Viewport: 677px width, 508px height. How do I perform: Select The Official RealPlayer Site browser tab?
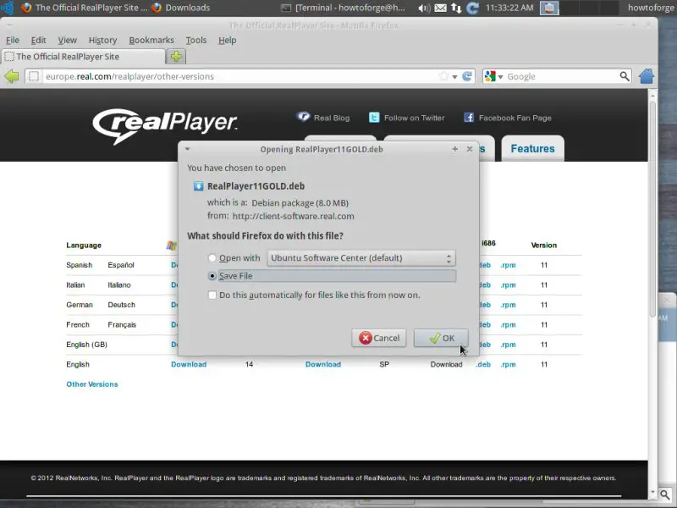click(83, 57)
